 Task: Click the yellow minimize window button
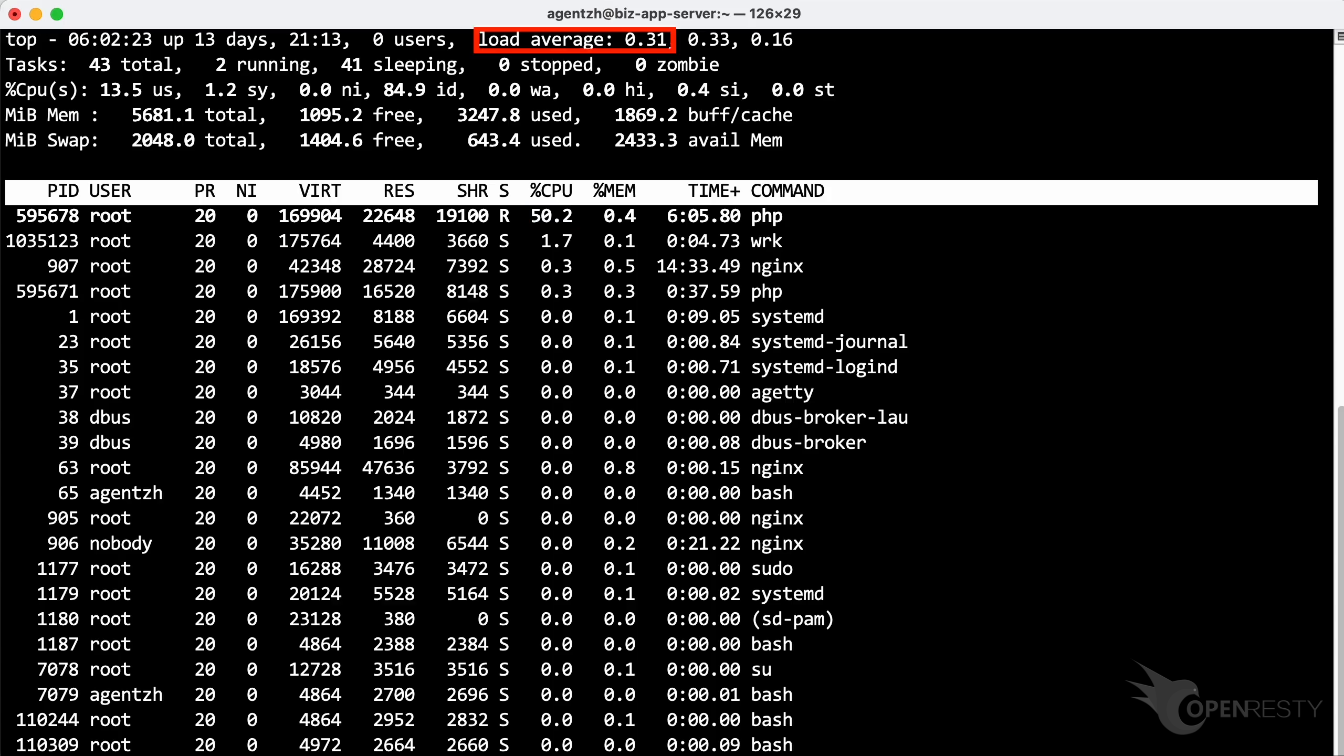coord(36,14)
